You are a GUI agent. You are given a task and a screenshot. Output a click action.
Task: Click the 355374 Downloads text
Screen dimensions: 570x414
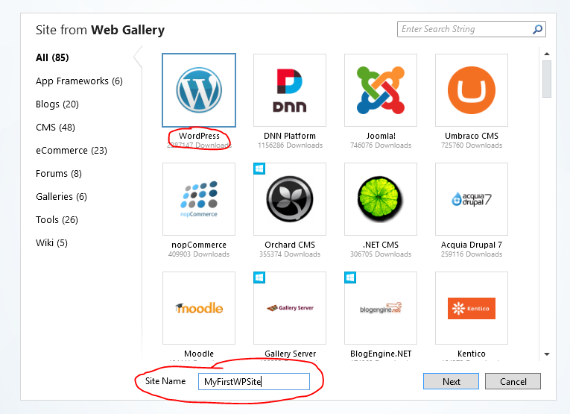[x=290, y=254]
